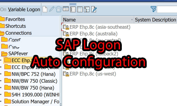The image size is (177, 106).
Task: Click the Variable Logon button
Action: tap(24, 9)
